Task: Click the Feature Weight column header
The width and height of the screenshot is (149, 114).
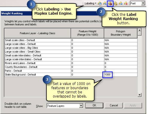Action: tap(87, 33)
